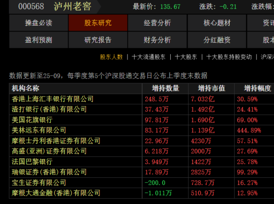
Task: Jump to 十大流通股东 section link
Action: point(148,57)
